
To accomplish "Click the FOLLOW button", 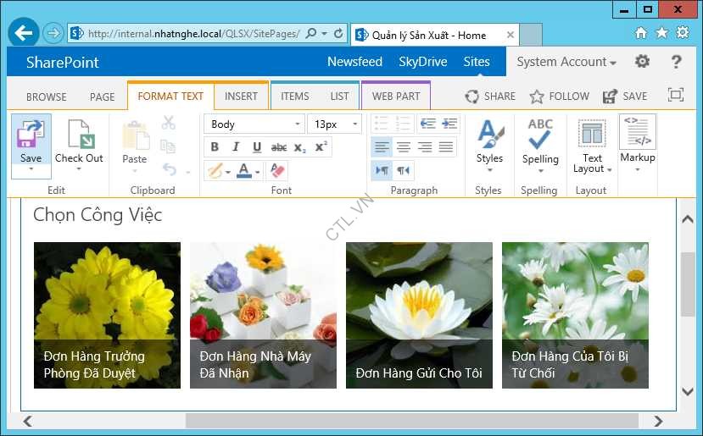I will 559,97.
